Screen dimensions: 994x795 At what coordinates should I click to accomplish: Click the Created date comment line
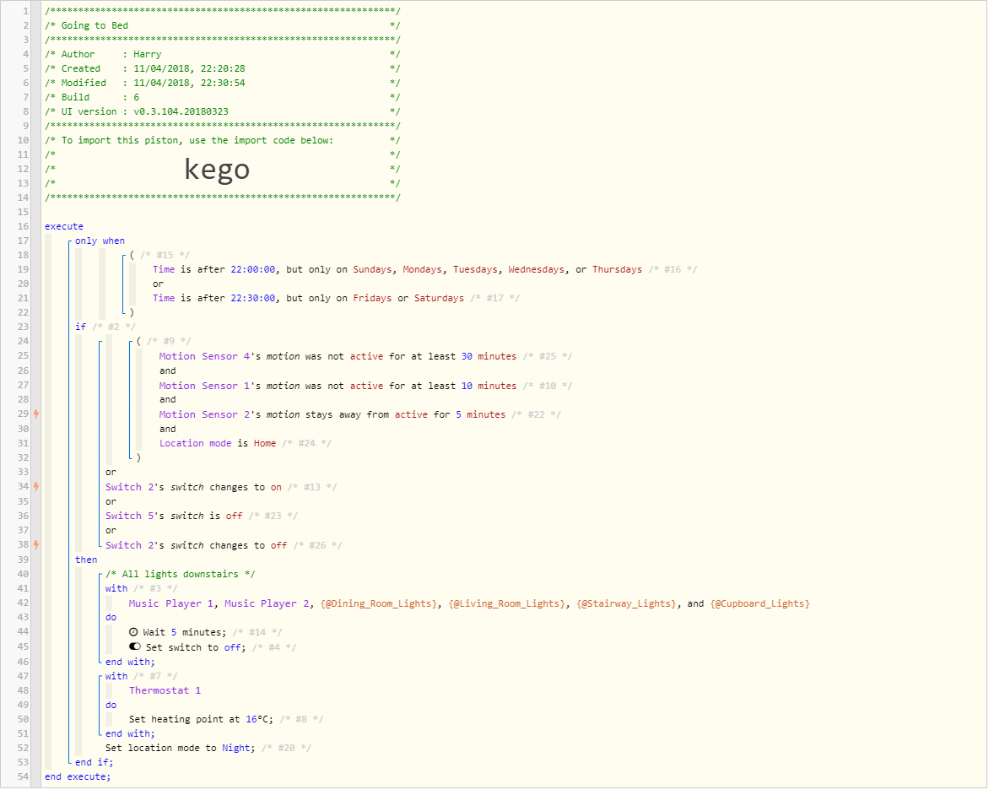pyautogui.click(x=223, y=70)
